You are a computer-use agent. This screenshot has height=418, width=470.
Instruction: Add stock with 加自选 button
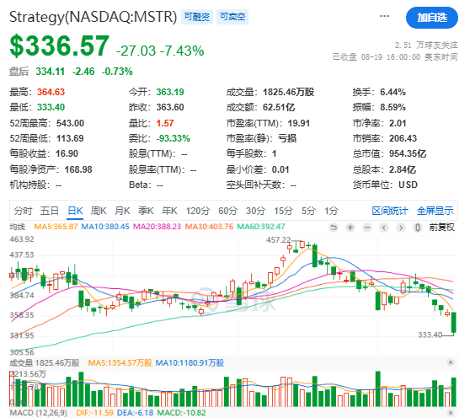432,18
